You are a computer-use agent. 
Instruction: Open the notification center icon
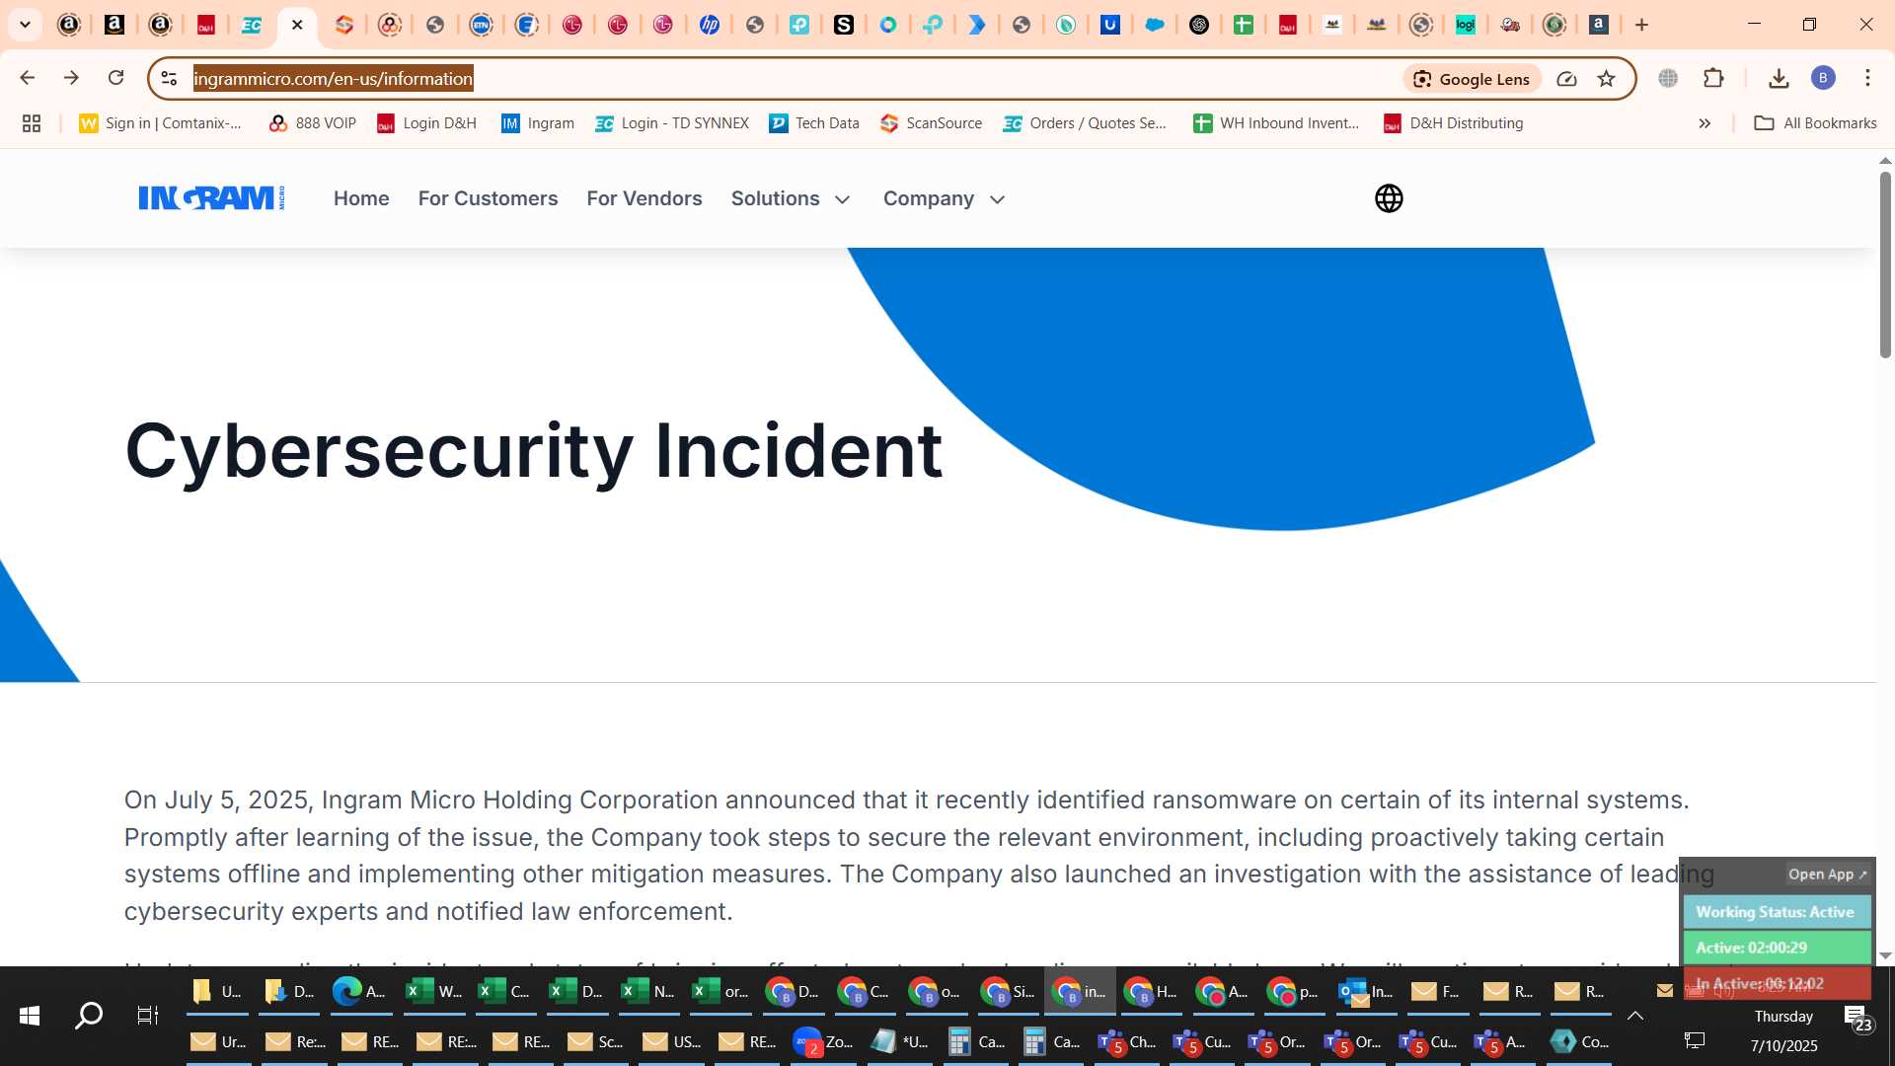click(x=1857, y=1018)
